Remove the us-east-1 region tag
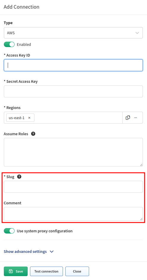 (x=29, y=118)
